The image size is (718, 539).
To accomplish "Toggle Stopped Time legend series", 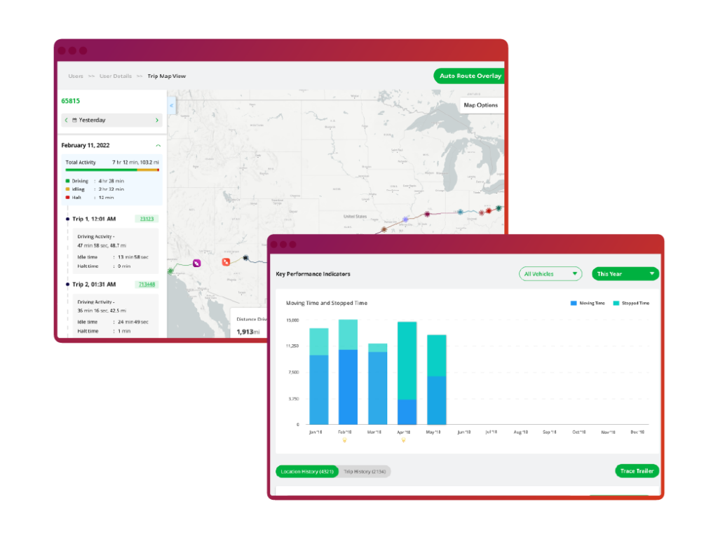I will [631, 303].
